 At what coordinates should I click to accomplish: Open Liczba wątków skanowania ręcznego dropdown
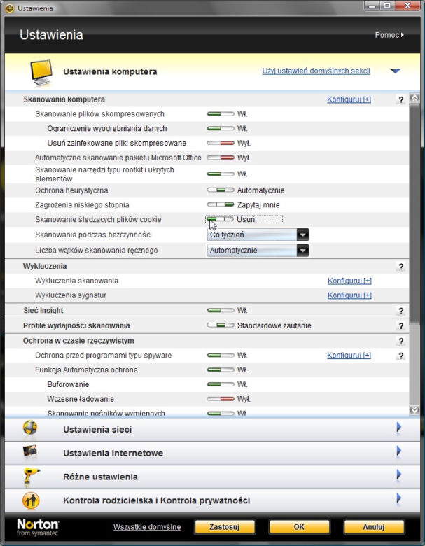[x=258, y=251]
